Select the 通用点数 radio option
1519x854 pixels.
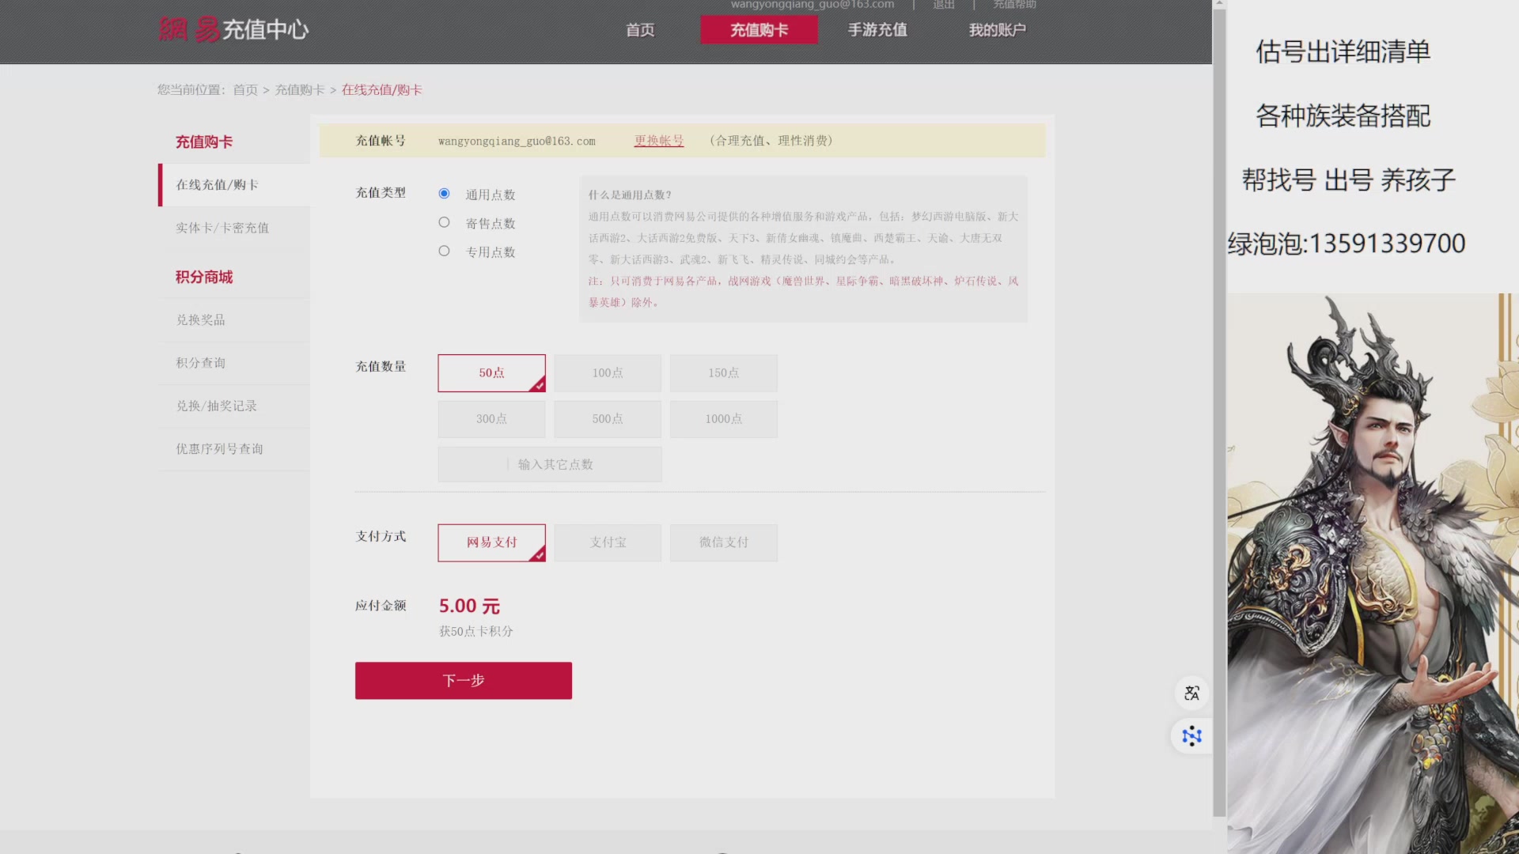pyautogui.click(x=444, y=194)
